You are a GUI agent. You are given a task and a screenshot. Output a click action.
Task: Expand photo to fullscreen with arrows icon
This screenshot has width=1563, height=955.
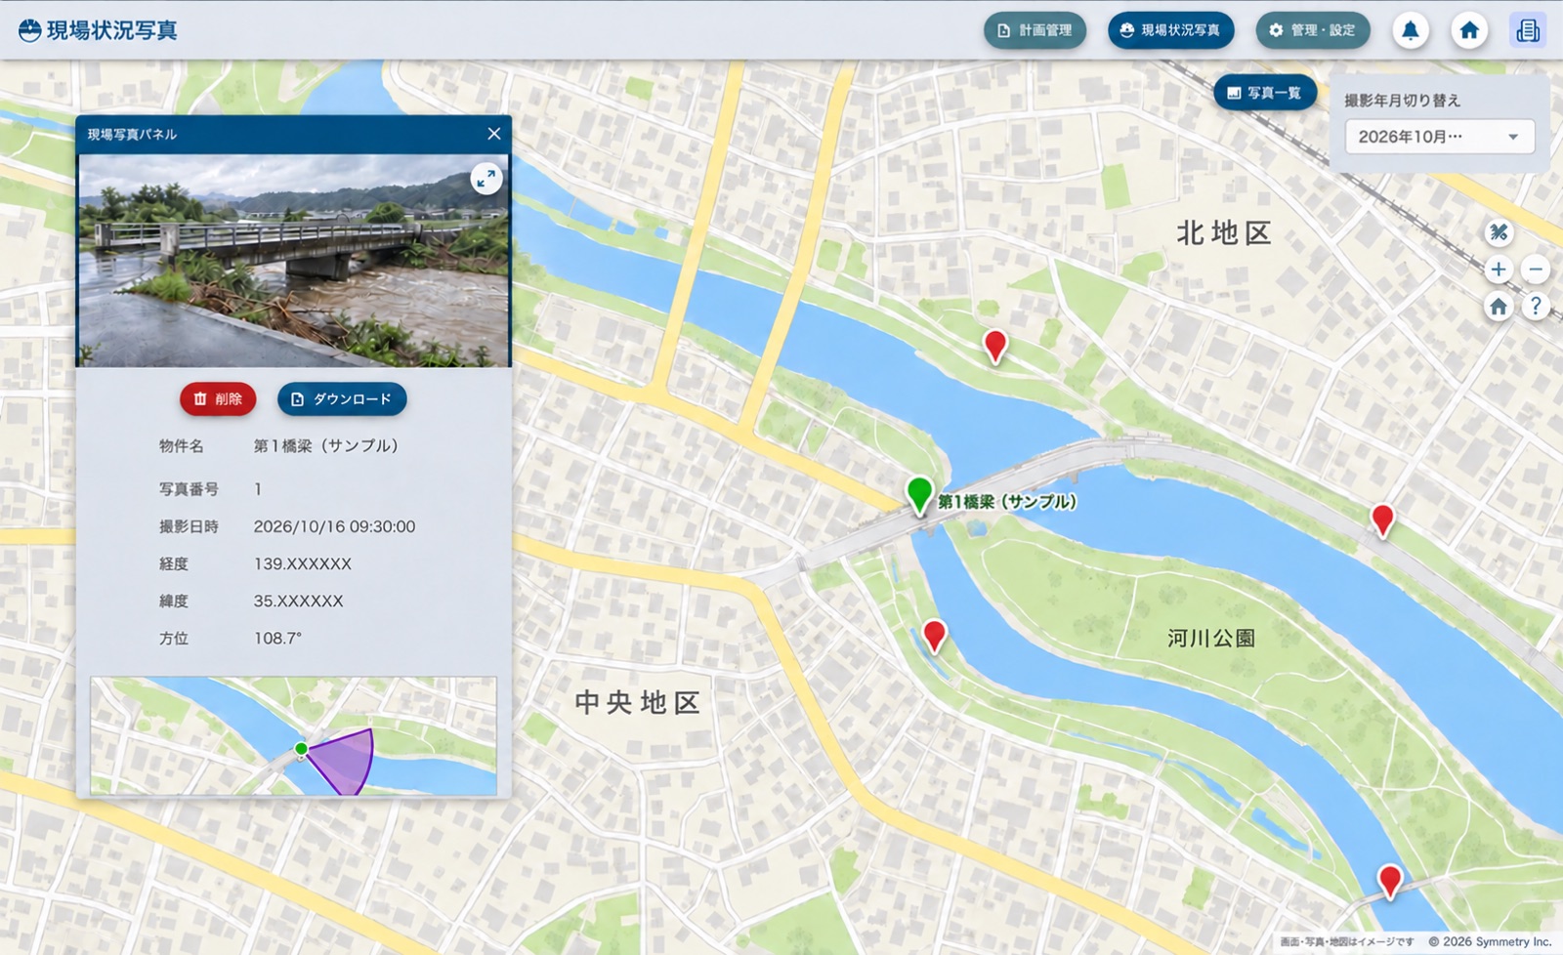coord(486,179)
